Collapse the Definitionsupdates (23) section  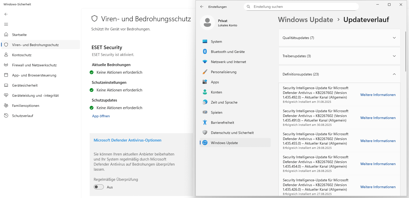coord(339,74)
